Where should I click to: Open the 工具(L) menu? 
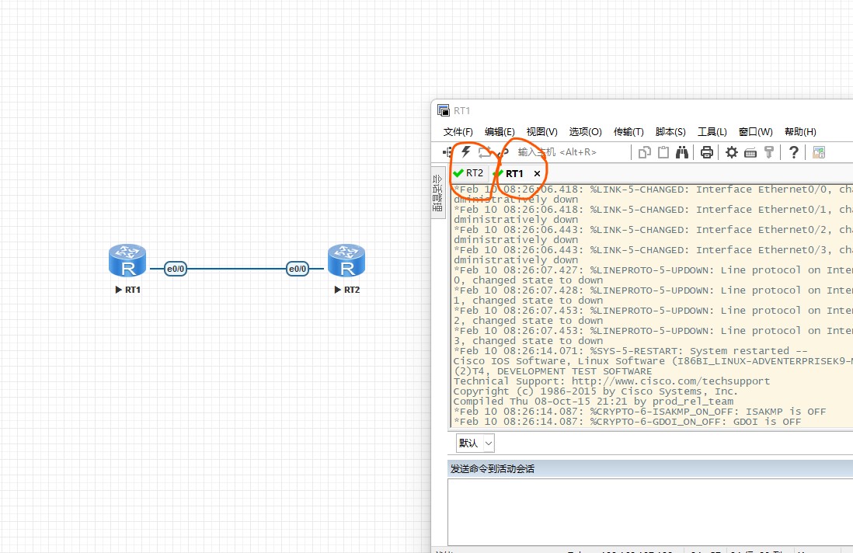pos(712,131)
